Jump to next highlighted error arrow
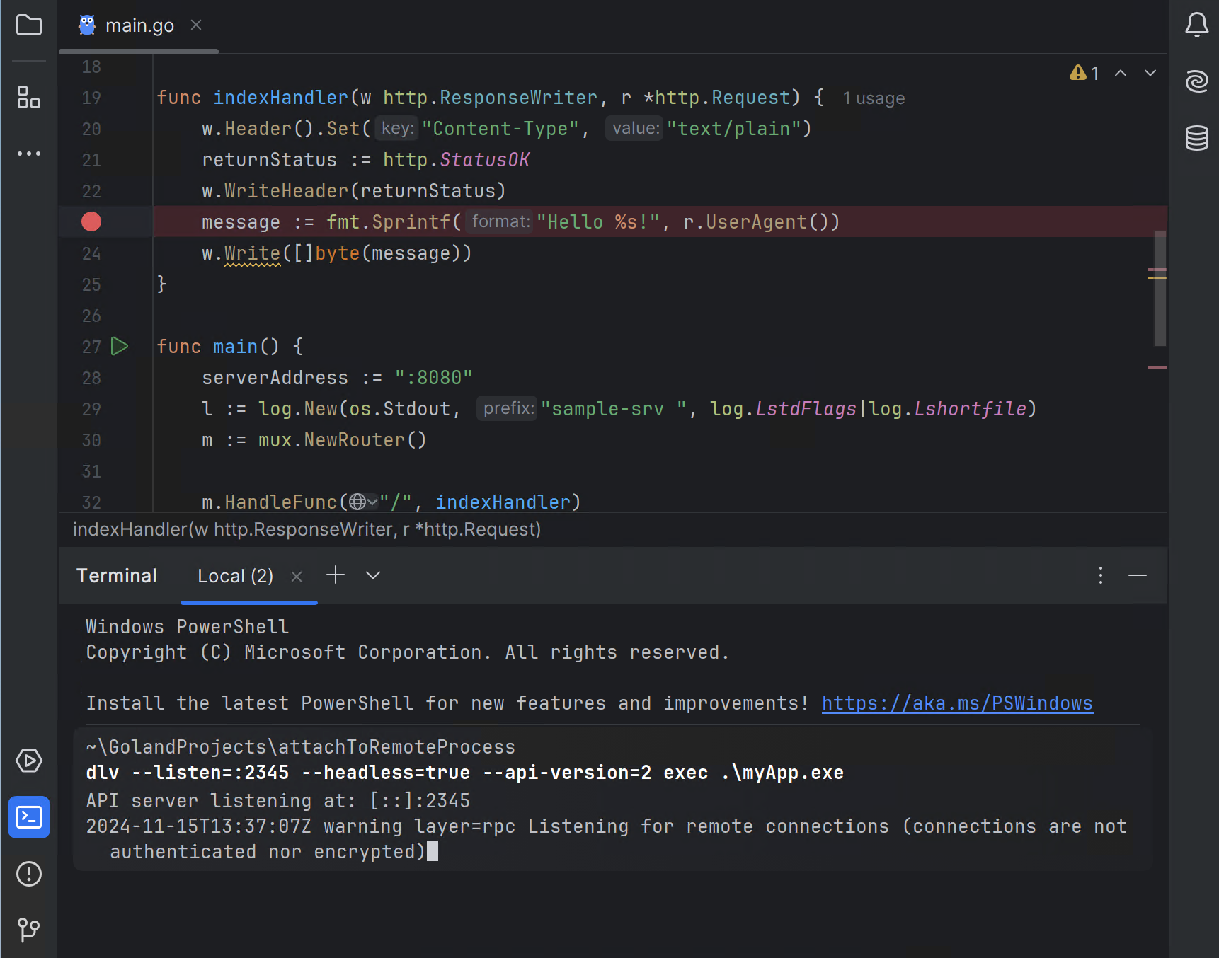 pos(1150,73)
